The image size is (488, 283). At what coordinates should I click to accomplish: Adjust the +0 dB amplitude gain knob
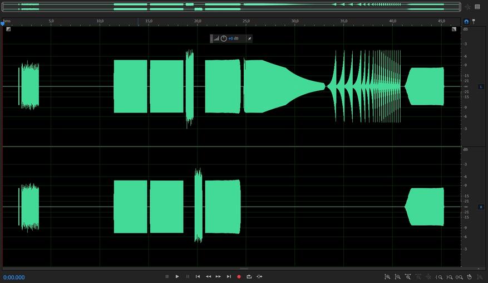224,38
